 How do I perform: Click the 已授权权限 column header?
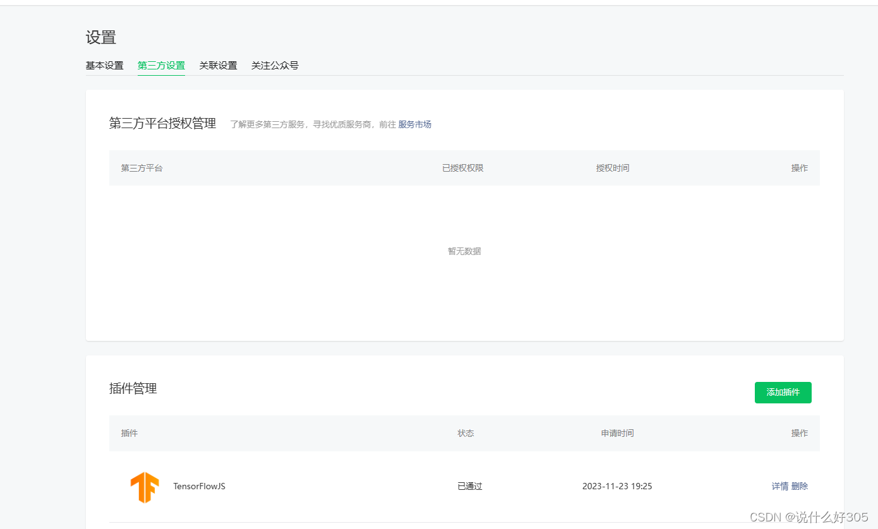[x=462, y=168]
